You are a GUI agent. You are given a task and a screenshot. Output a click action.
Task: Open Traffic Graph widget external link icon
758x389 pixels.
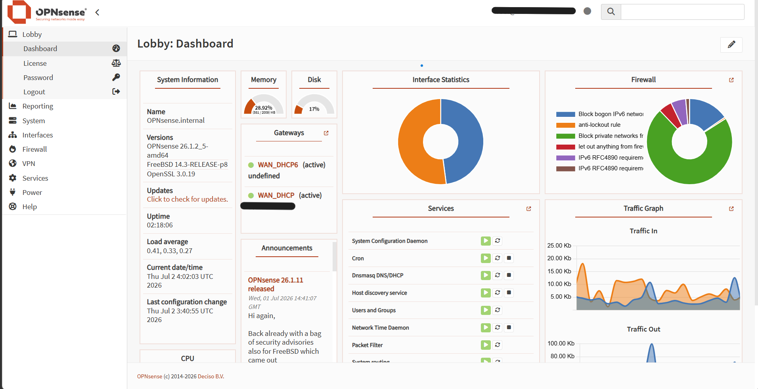tap(731, 209)
